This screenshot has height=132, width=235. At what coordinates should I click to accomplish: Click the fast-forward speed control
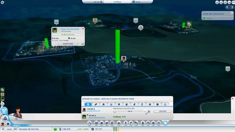click(x=15, y=129)
